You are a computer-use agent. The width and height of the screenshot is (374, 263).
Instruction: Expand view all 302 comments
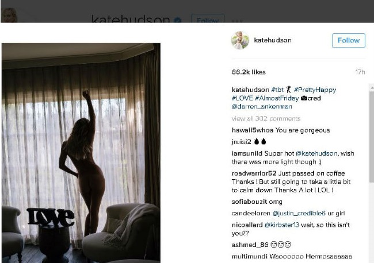tap(266, 118)
